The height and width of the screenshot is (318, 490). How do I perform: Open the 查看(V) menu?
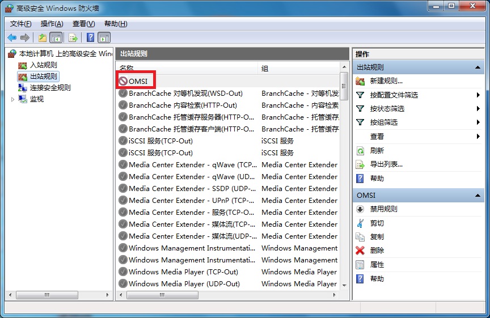[x=84, y=24]
